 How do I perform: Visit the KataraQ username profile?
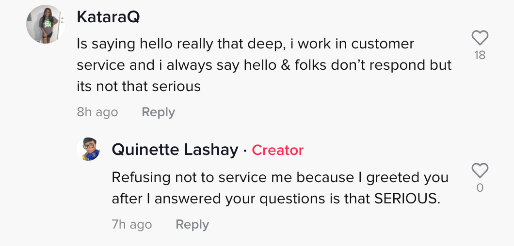pos(108,16)
